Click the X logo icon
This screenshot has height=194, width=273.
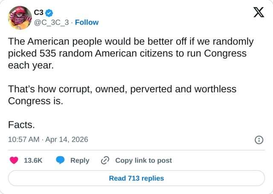(258, 13)
